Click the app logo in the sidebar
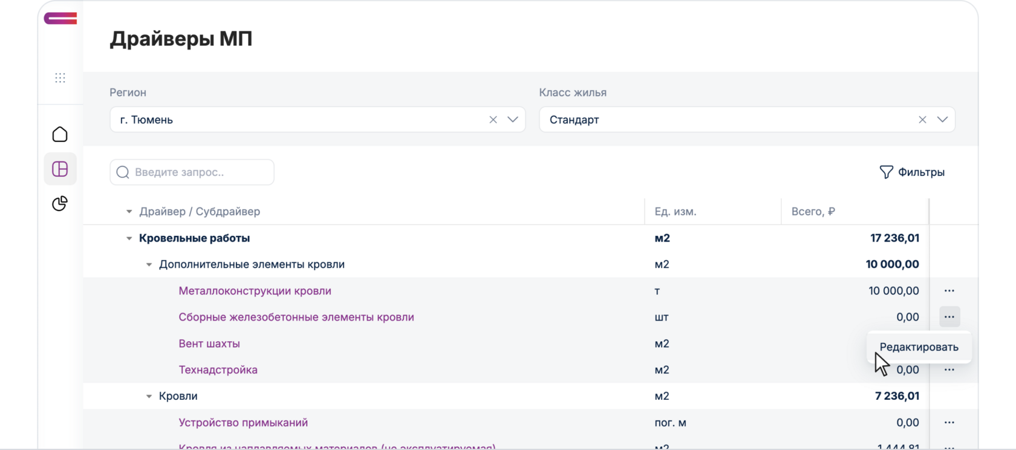 [x=60, y=19]
